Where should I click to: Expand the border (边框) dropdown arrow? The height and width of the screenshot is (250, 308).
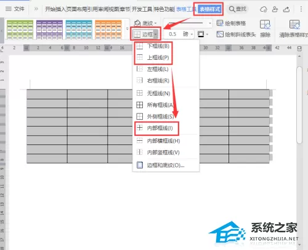click(156, 35)
